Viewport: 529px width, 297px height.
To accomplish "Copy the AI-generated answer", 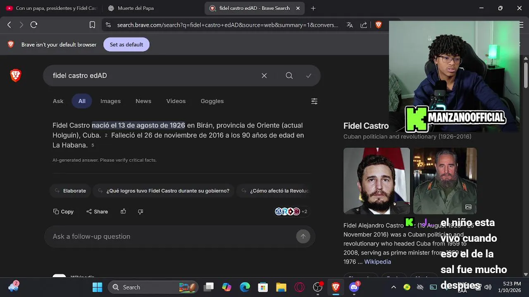I will click(x=63, y=212).
